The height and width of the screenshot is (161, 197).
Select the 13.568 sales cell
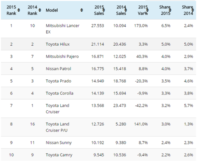(98, 105)
